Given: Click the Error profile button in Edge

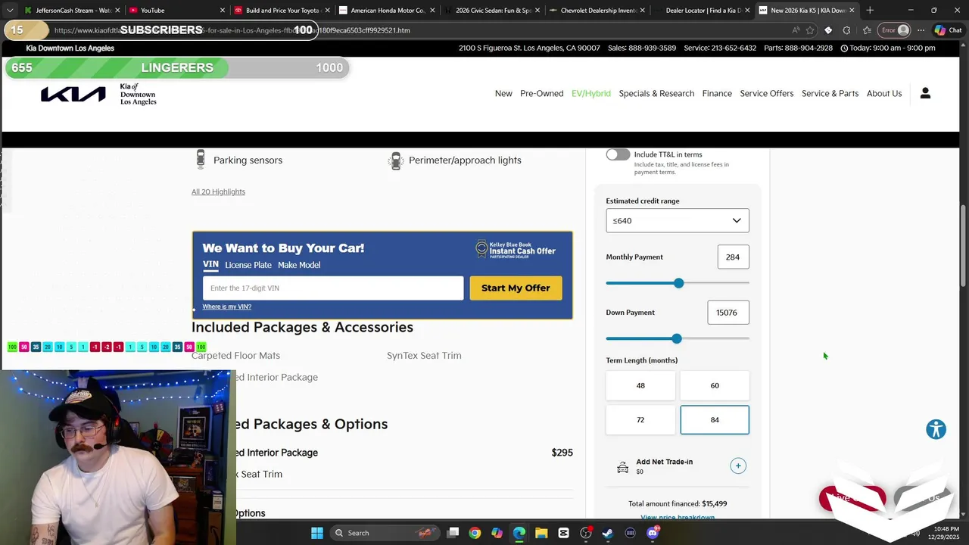Looking at the screenshot, I should 895,30.
